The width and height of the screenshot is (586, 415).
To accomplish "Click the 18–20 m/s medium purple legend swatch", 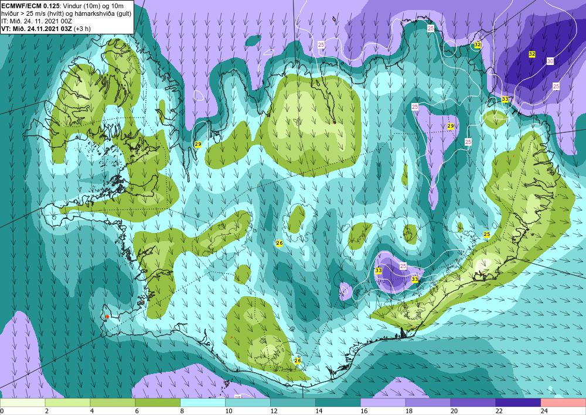I will click(x=428, y=403).
